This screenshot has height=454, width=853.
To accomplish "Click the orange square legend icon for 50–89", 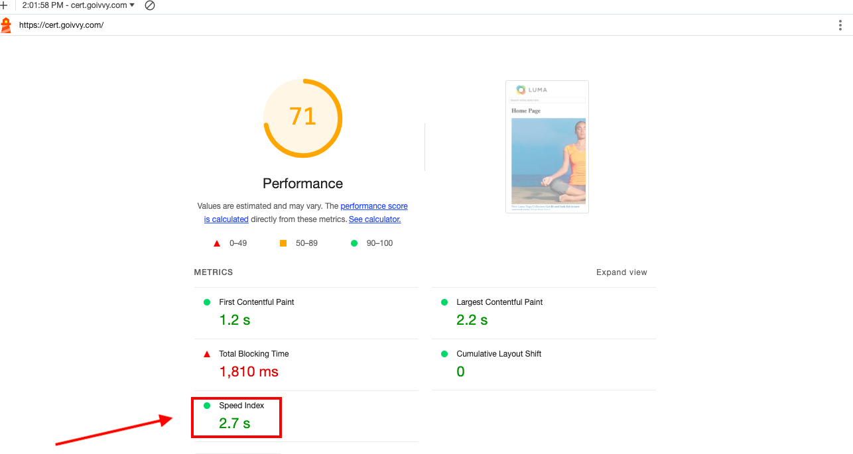I will 283,243.
